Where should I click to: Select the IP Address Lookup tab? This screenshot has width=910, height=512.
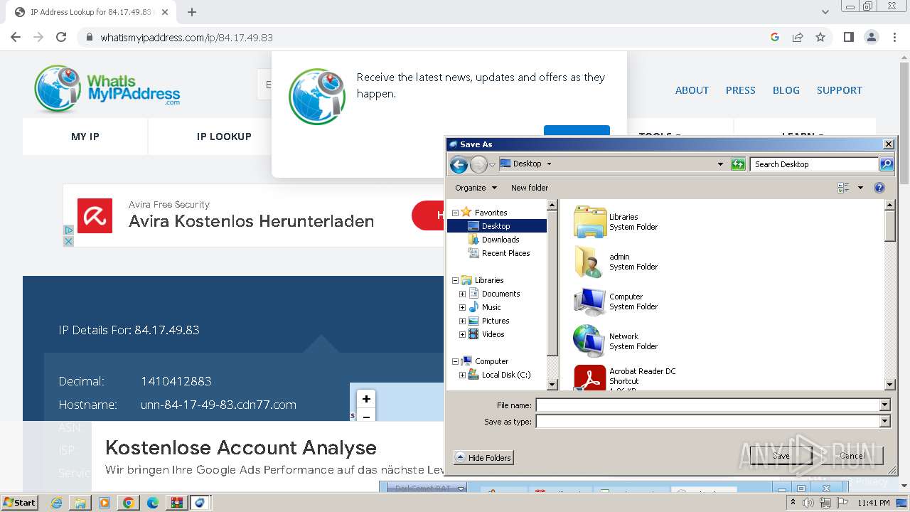[91, 12]
